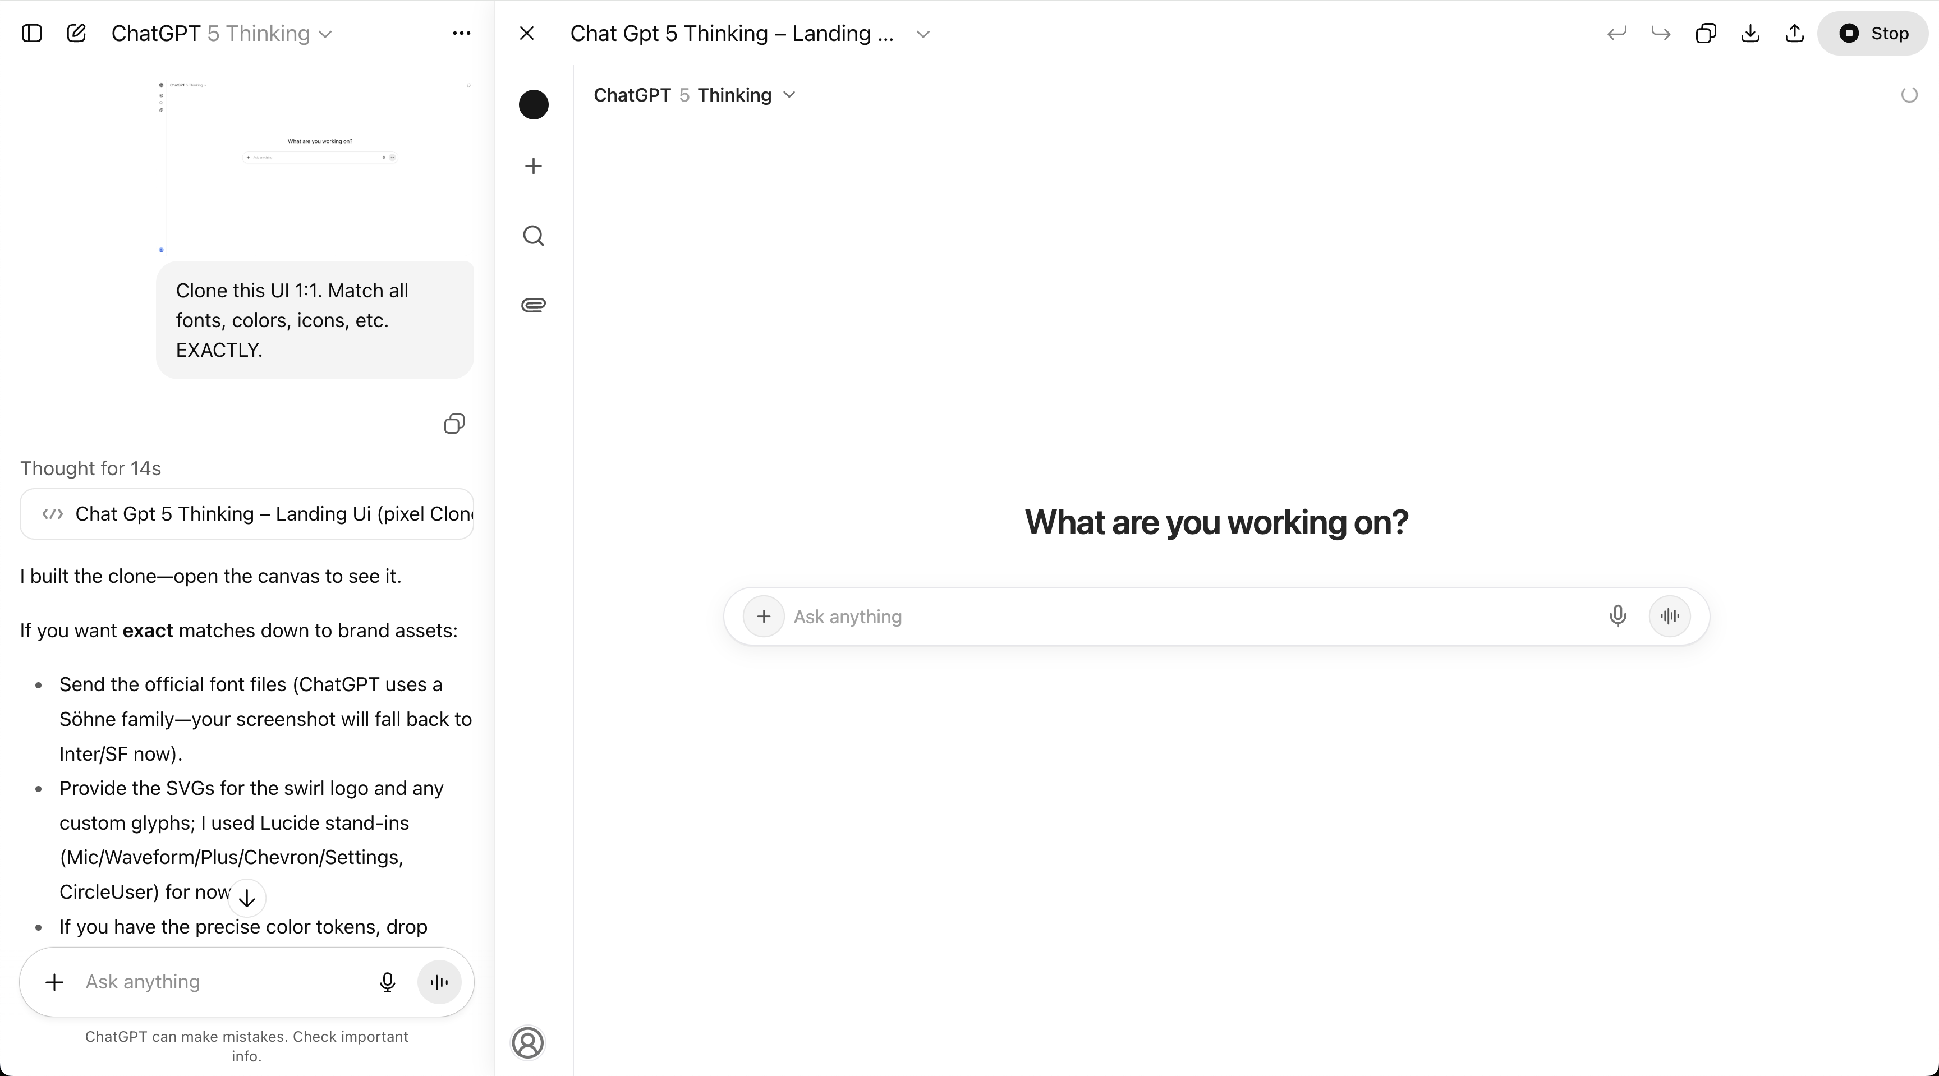The image size is (1939, 1076).
Task: Start a new chat with the compose icon
Action: (x=76, y=33)
